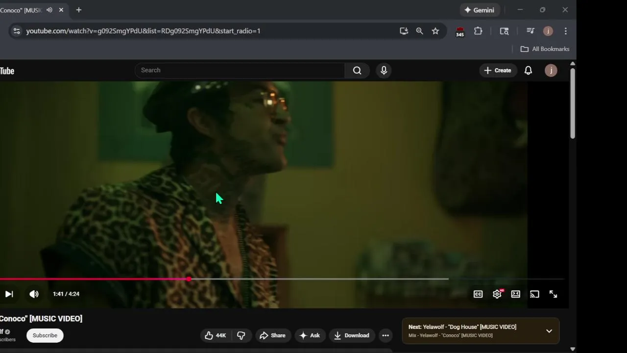Mute the tab via speaker icon
The image size is (627, 353).
pyautogui.click(x=49, y=10)
